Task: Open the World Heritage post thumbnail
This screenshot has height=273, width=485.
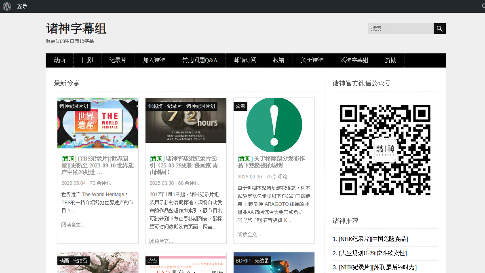Action: [98, 123]
